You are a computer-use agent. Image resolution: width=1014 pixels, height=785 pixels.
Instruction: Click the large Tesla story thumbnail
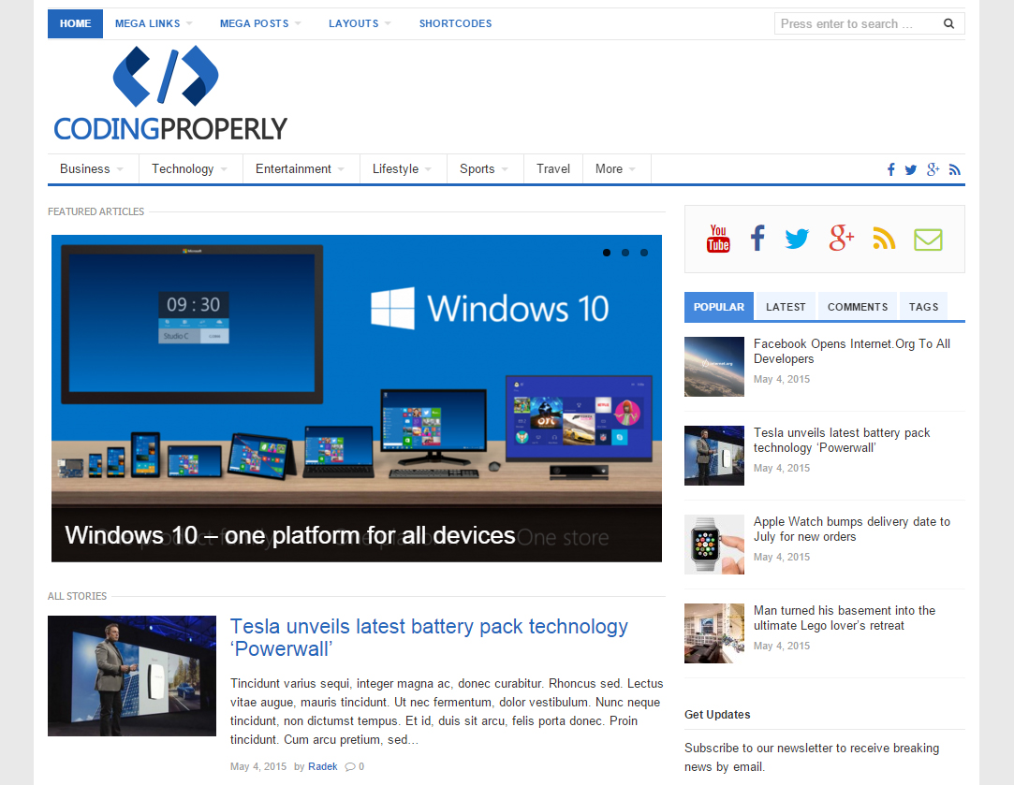pos(132,676)
